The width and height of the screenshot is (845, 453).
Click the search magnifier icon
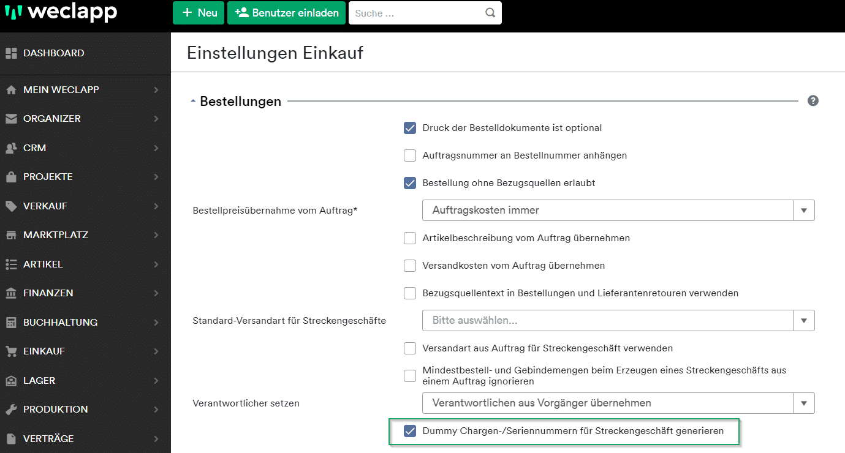tap(490, 13)
